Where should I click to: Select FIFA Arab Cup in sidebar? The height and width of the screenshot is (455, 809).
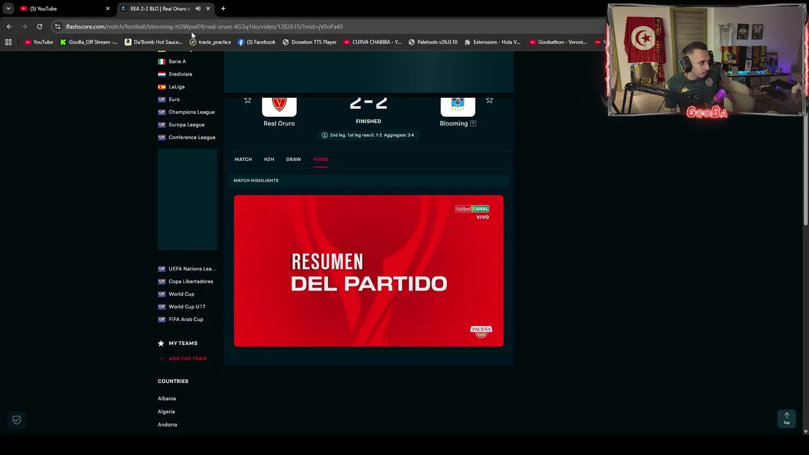coord(186,319)
